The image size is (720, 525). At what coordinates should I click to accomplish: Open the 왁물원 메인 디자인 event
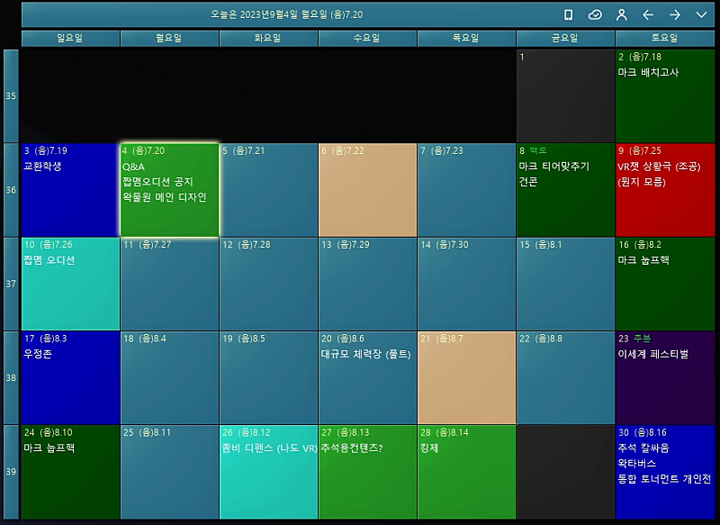click(x=165, y=197)
